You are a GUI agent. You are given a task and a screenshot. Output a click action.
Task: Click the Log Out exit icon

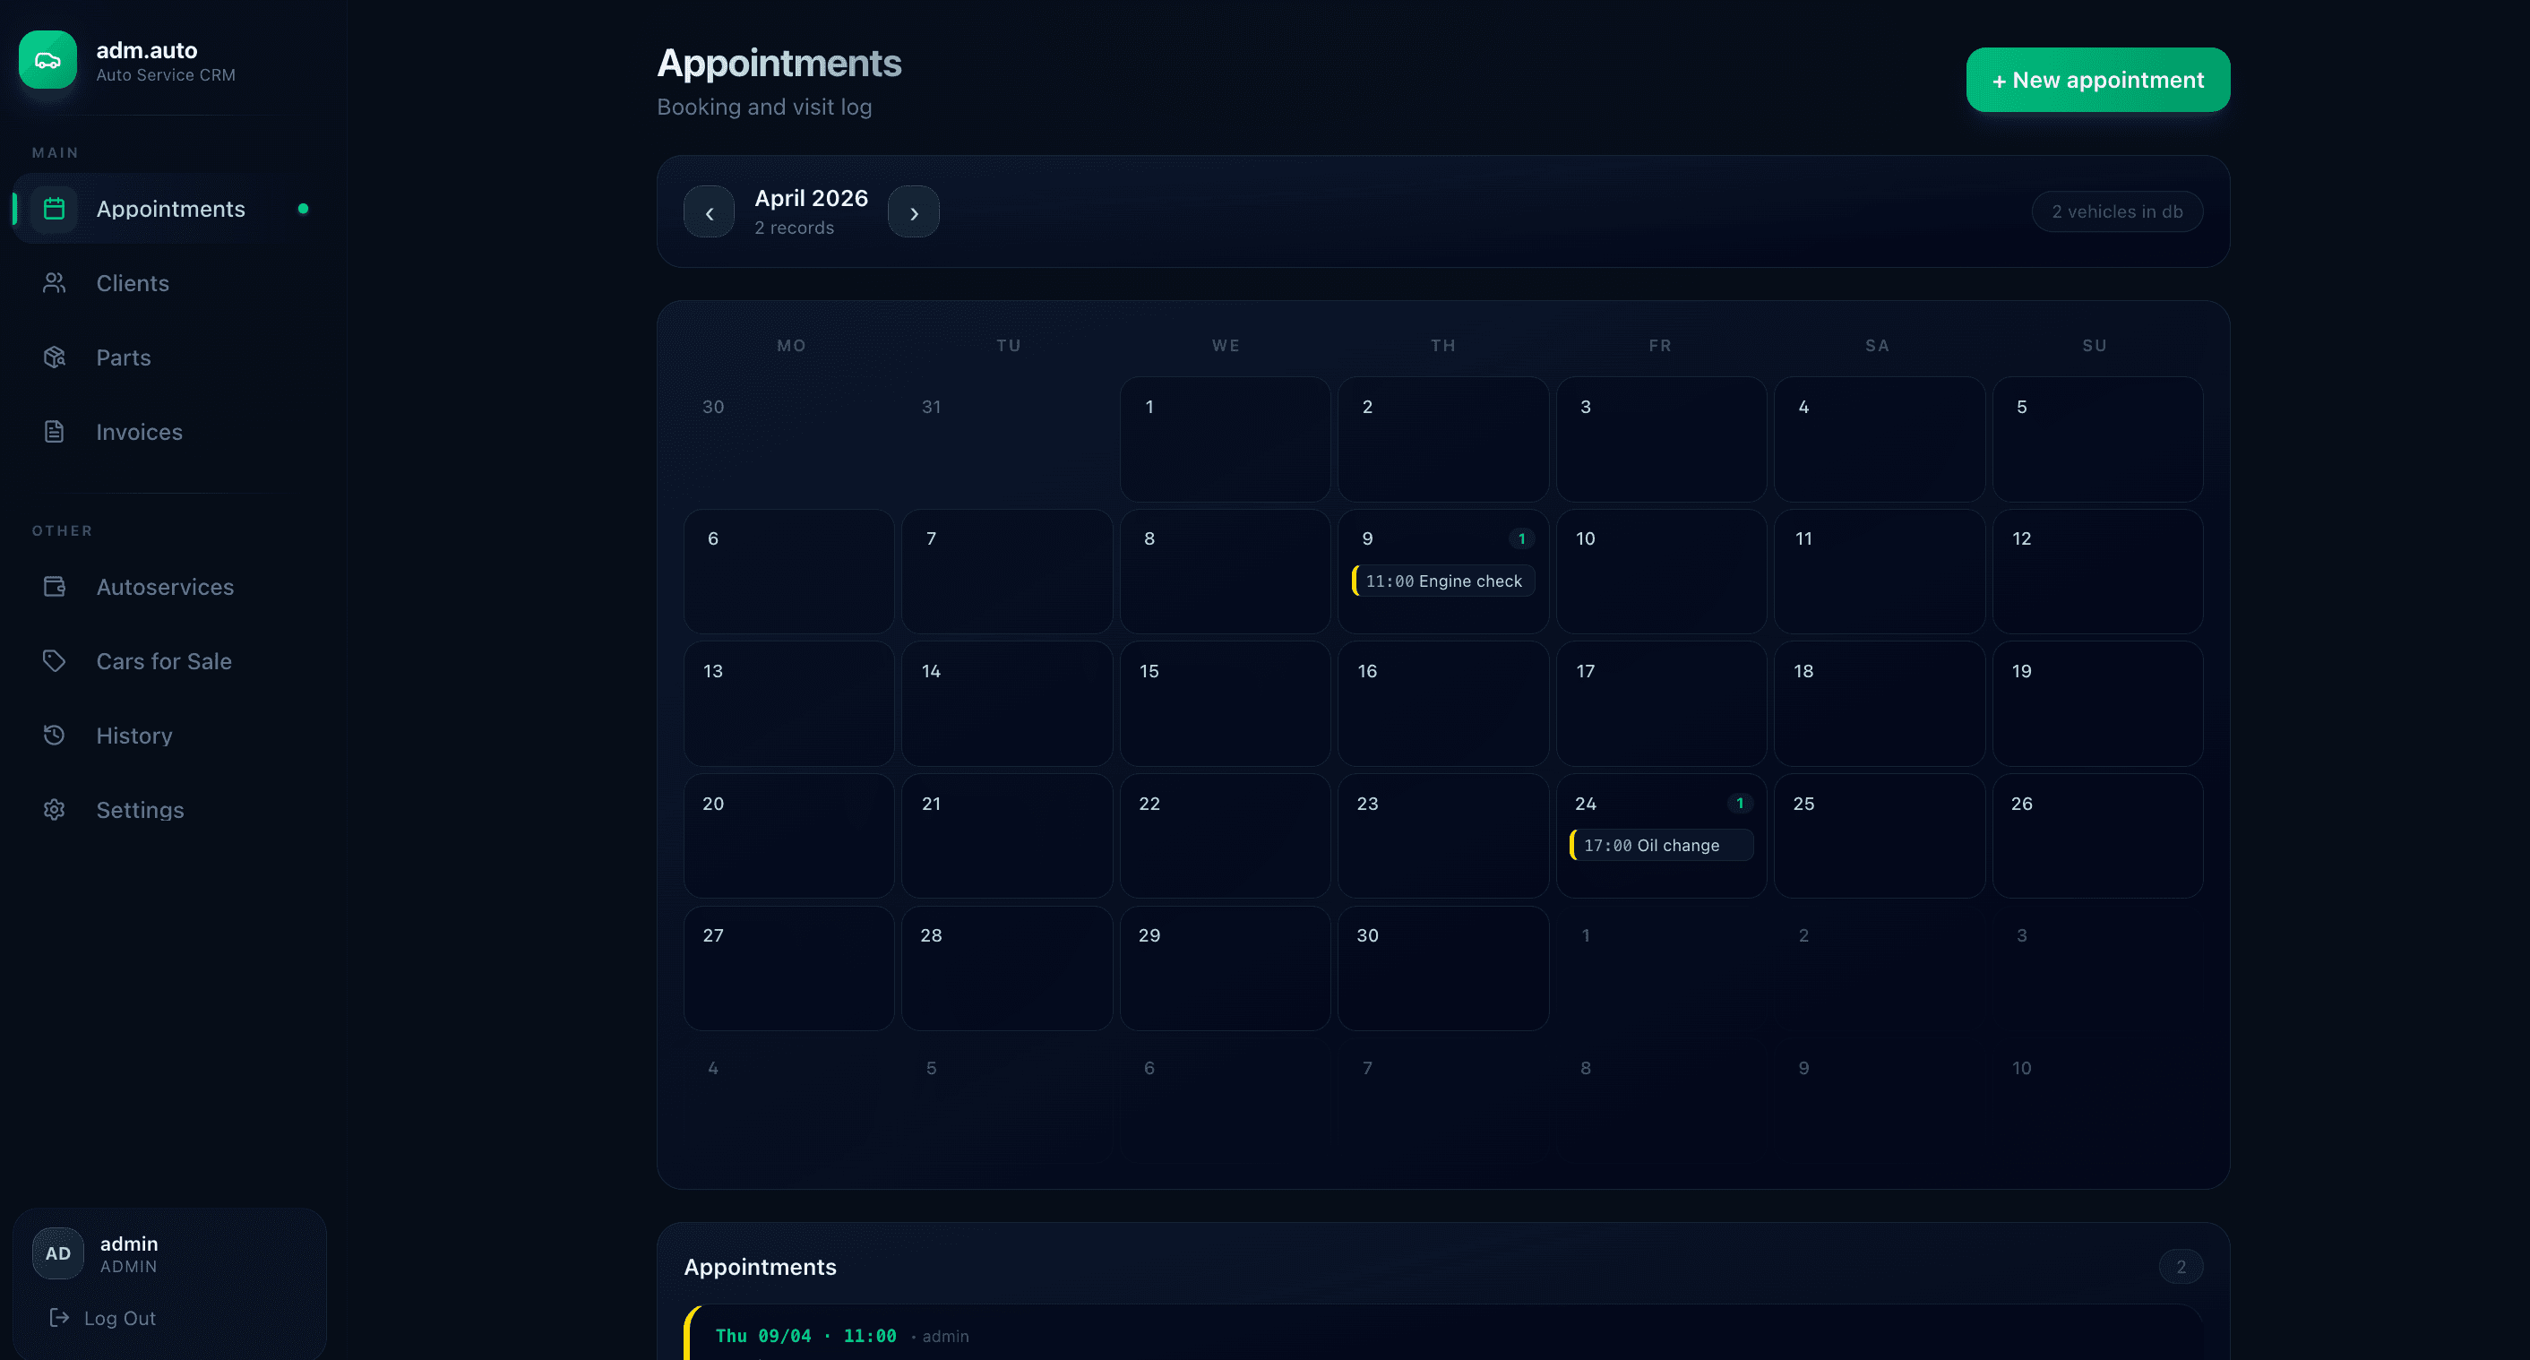(x=59, y=1318)
